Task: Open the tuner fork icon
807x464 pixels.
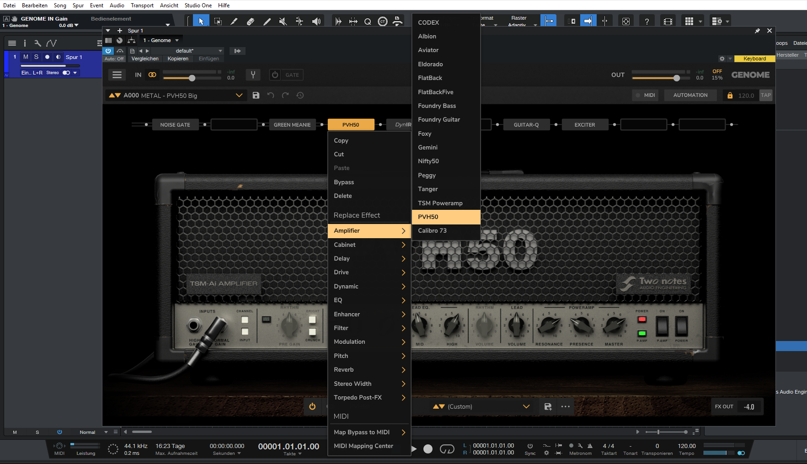Action: (253, 75)
